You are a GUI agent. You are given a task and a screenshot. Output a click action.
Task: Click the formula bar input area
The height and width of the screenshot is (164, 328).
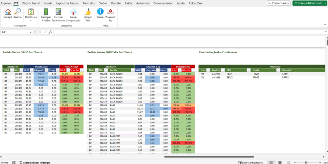[189, 32]
